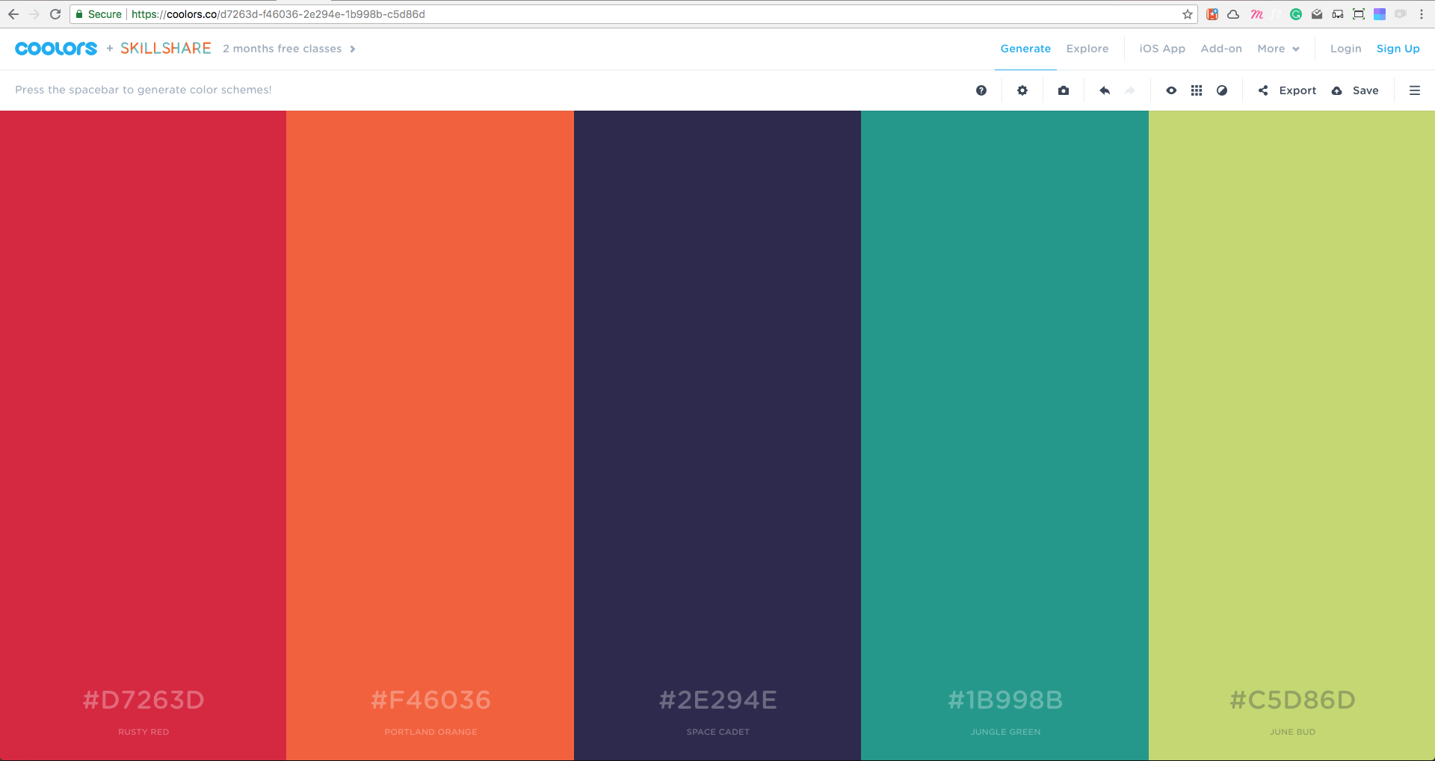Open the generator settings gear
The width and height of the screenshot is (1435, 761).
coord(1022,90)
